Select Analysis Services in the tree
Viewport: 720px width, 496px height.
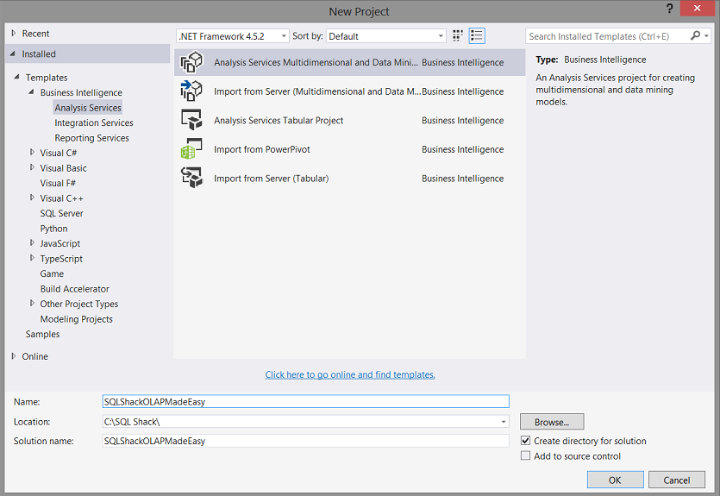[88, 108]
